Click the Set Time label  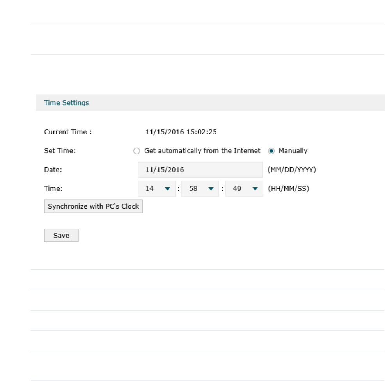coord(60,151)
